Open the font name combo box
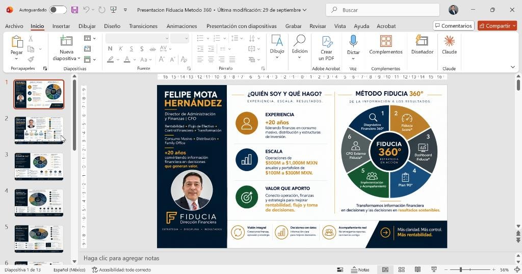 (138, 39)
